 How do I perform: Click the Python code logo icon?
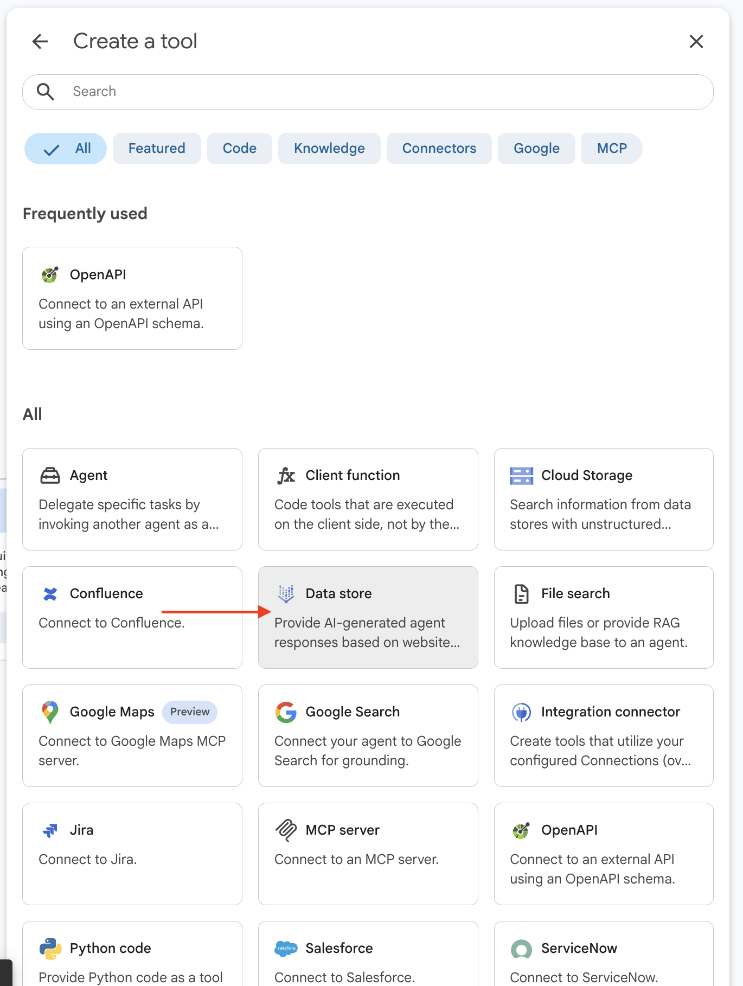[x=50, y=949]
